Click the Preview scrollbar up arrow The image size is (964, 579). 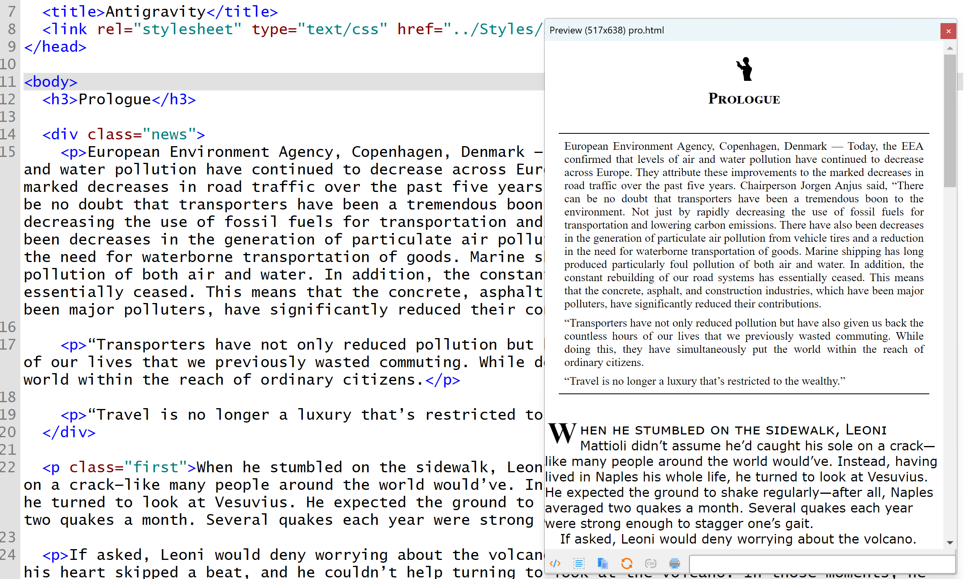tap(950, 48)
